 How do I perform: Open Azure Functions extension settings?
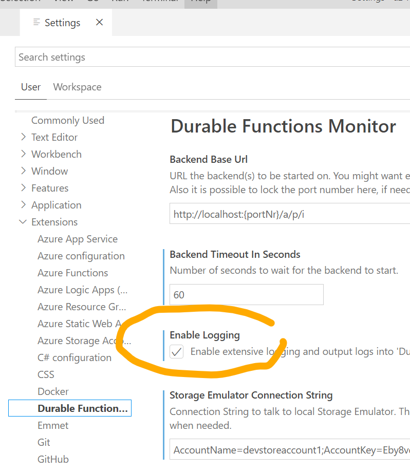pyautogui.click(x=72, y=273)
